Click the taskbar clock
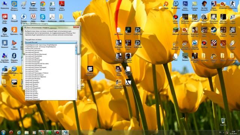The width and height of the screenshot is (240, 135). click(x=233, y=132)
